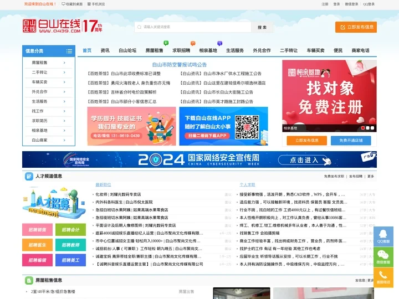Open the 信息分类 list icon
Viewport: 399px width, 299px height.
pos(69,51)
